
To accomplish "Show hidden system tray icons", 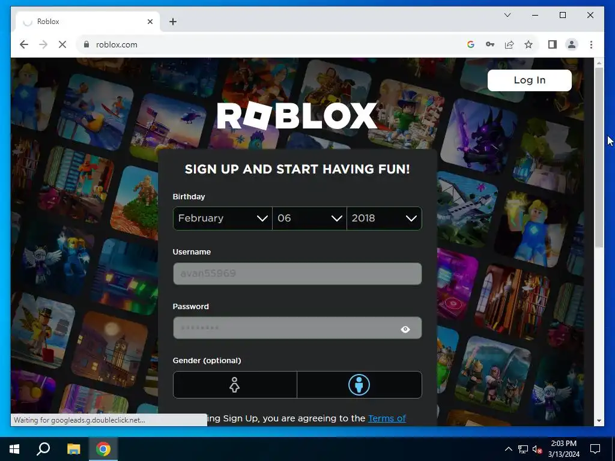I will coord(508,449).
